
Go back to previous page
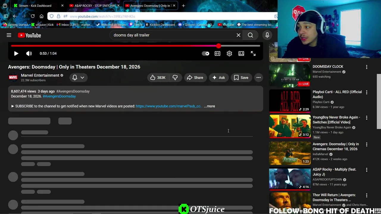(15, 16)
